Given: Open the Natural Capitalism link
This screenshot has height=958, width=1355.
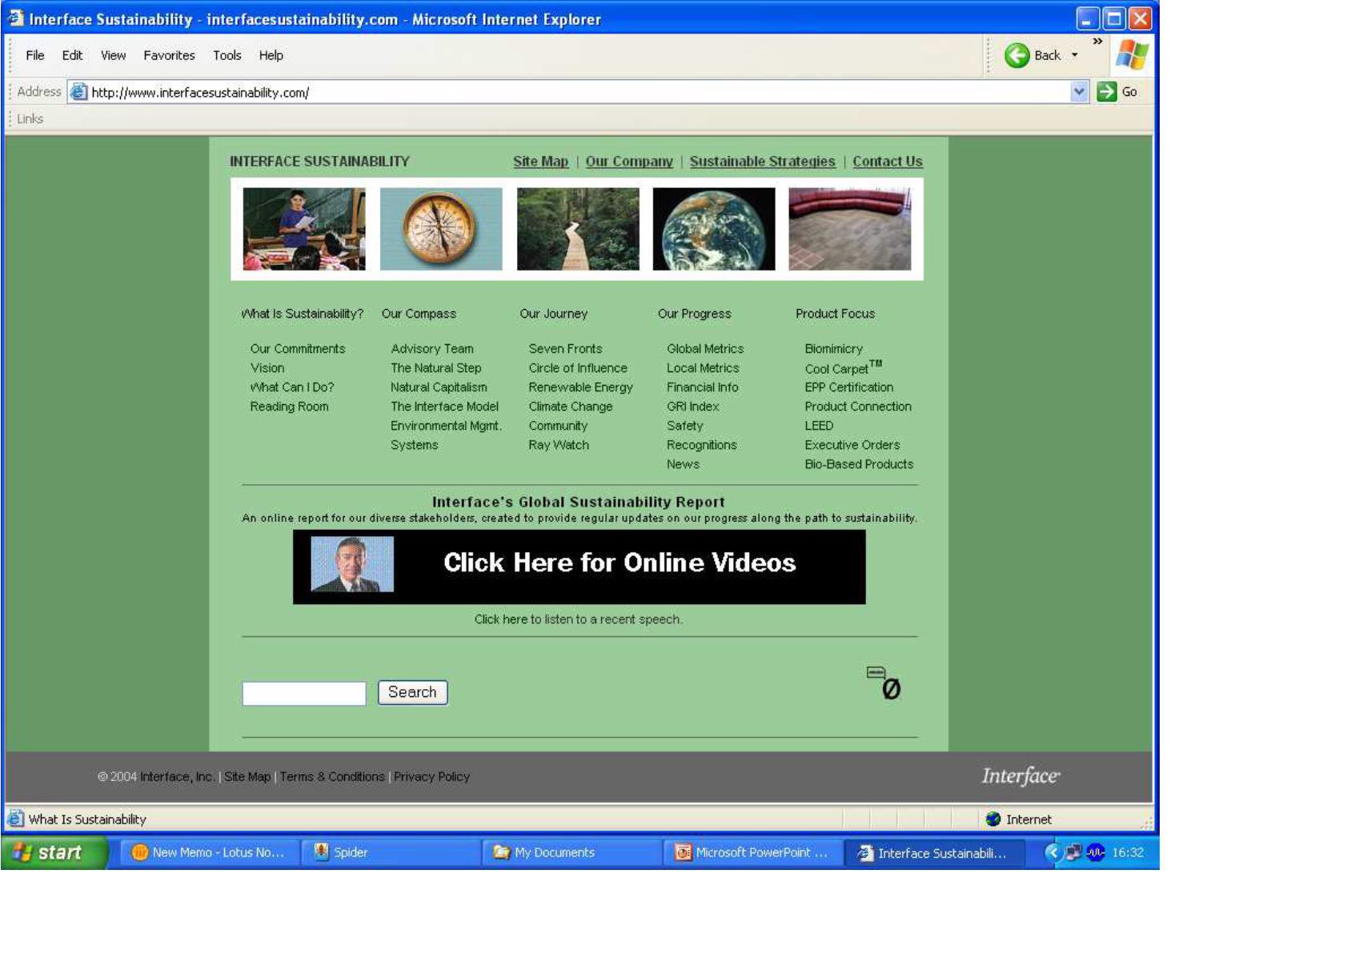Looking at the screenshot, I should point(439,387).
